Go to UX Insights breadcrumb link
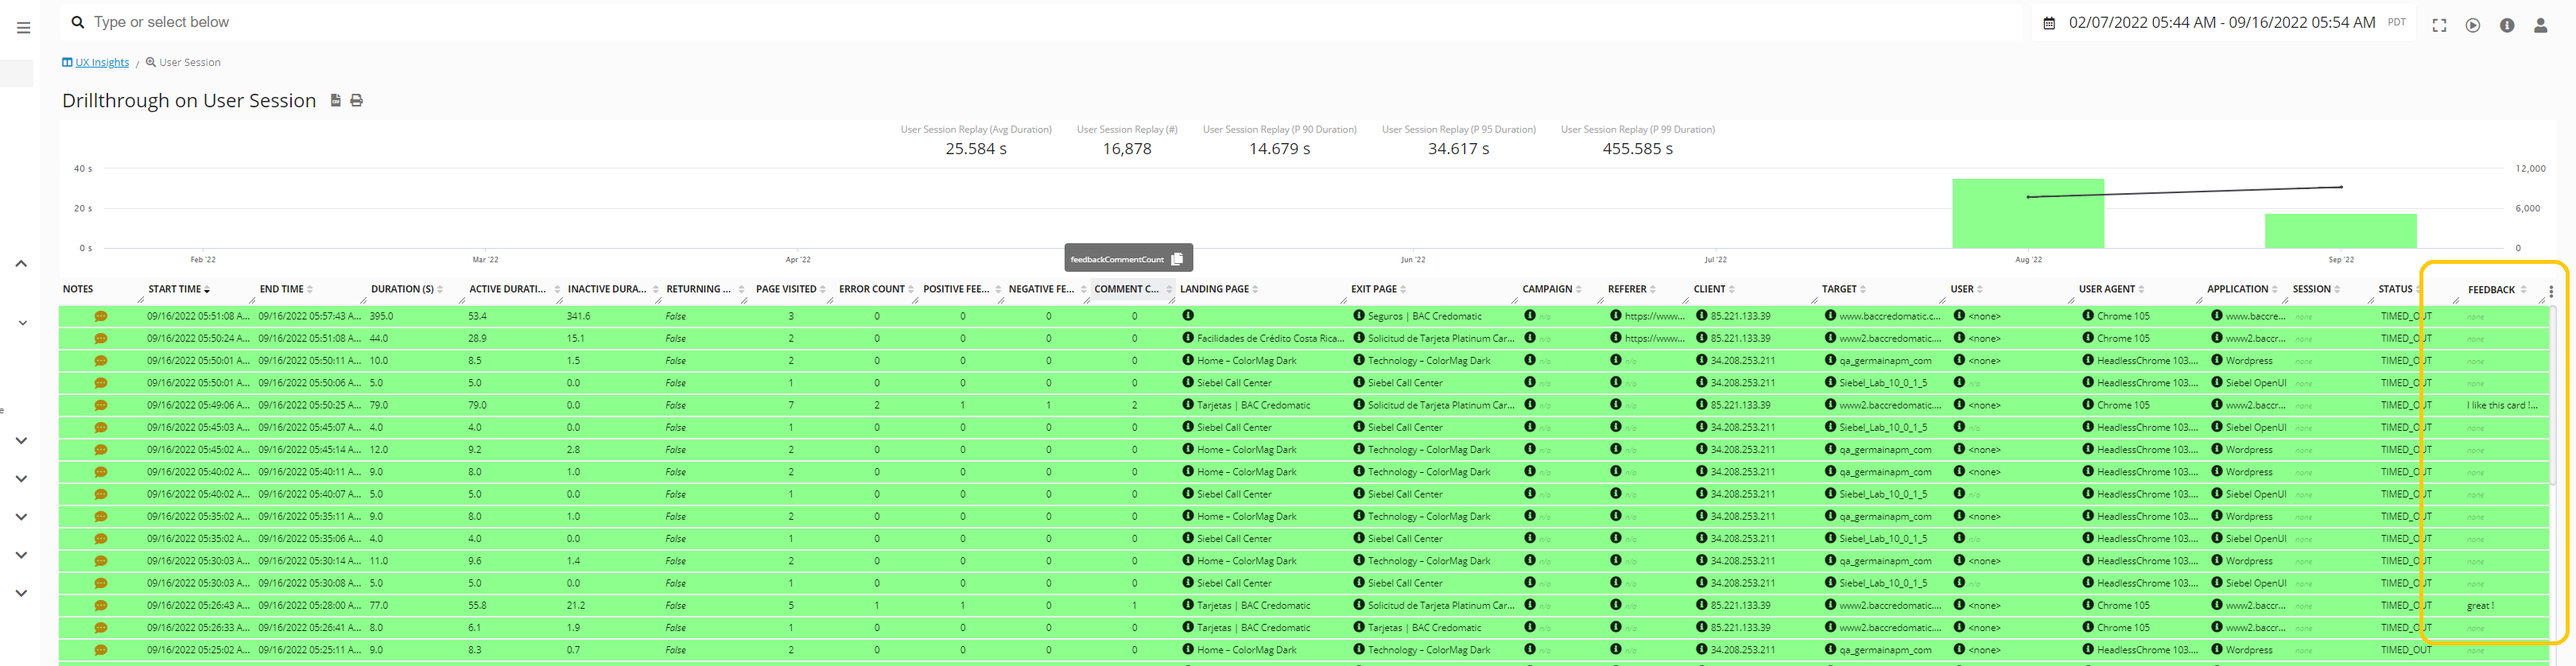Viewport: 2576px width, 666px height. pyautogui.click(x=101, y=63)
